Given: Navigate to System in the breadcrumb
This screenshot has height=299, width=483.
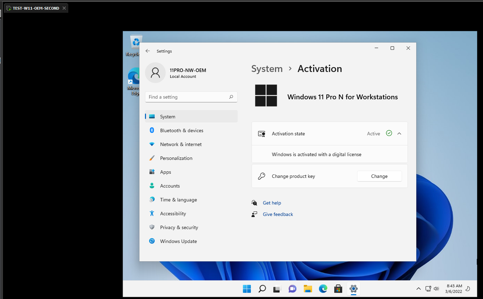Looking at the screenshot, I should tap(267, 69).
